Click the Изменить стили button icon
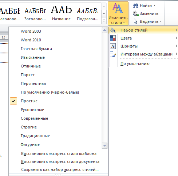 tap(118, 8)
